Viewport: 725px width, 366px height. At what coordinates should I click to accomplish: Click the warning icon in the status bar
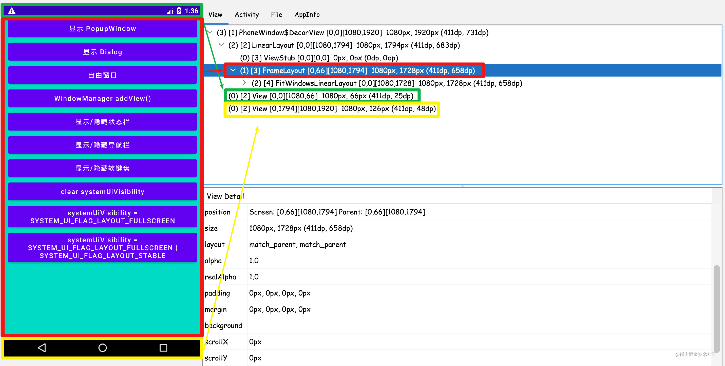coord(12,10)
